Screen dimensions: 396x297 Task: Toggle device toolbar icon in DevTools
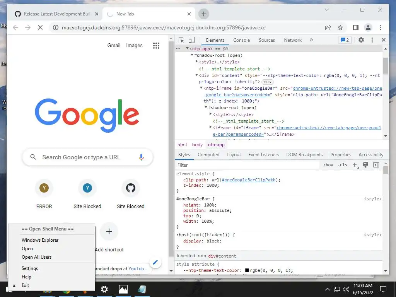[x=191, y=40]
